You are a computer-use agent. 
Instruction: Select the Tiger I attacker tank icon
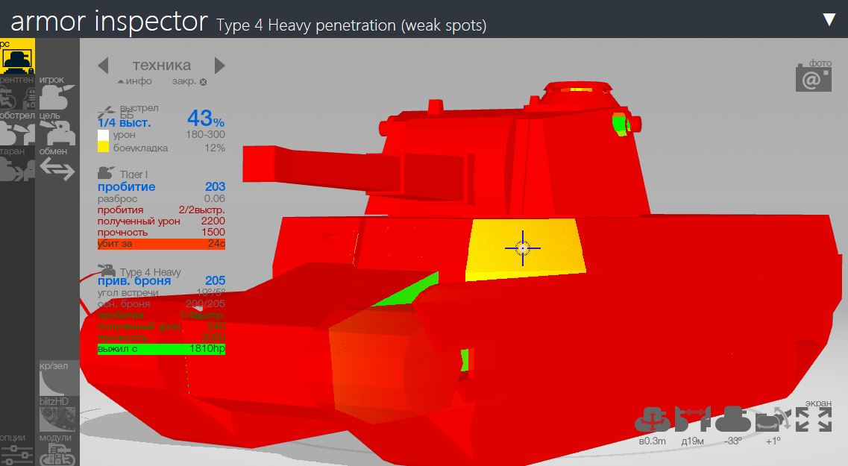106,173
